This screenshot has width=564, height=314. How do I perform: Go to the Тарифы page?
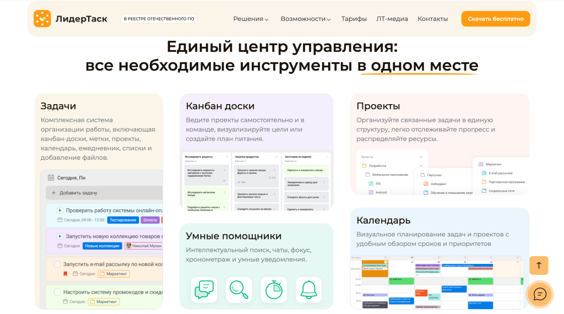pyautogui.click(x=354, y=19)
